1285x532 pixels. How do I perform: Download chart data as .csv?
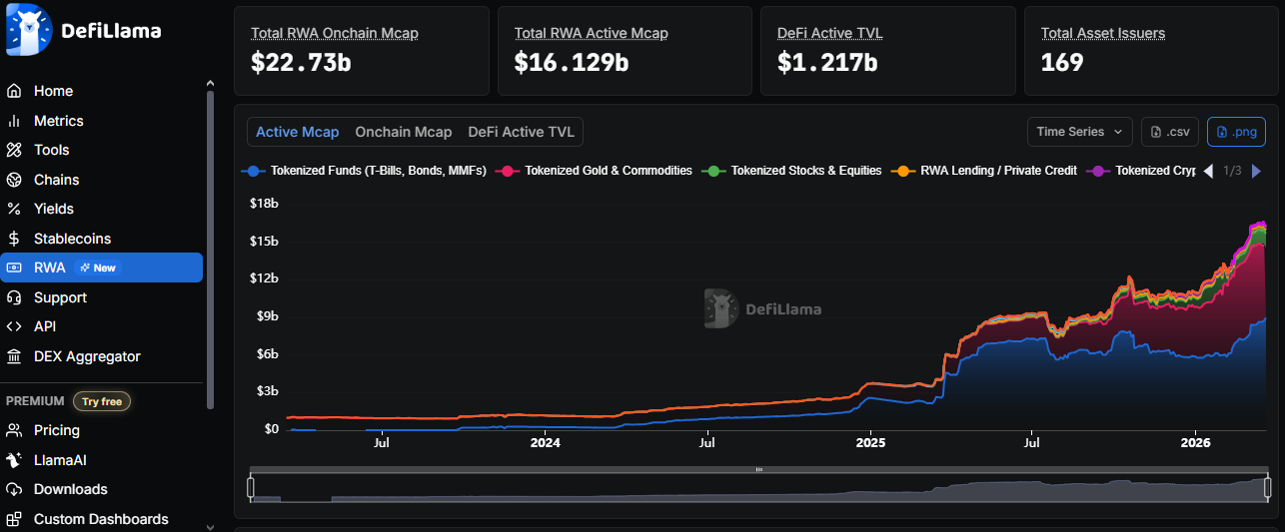[1169, 132]
